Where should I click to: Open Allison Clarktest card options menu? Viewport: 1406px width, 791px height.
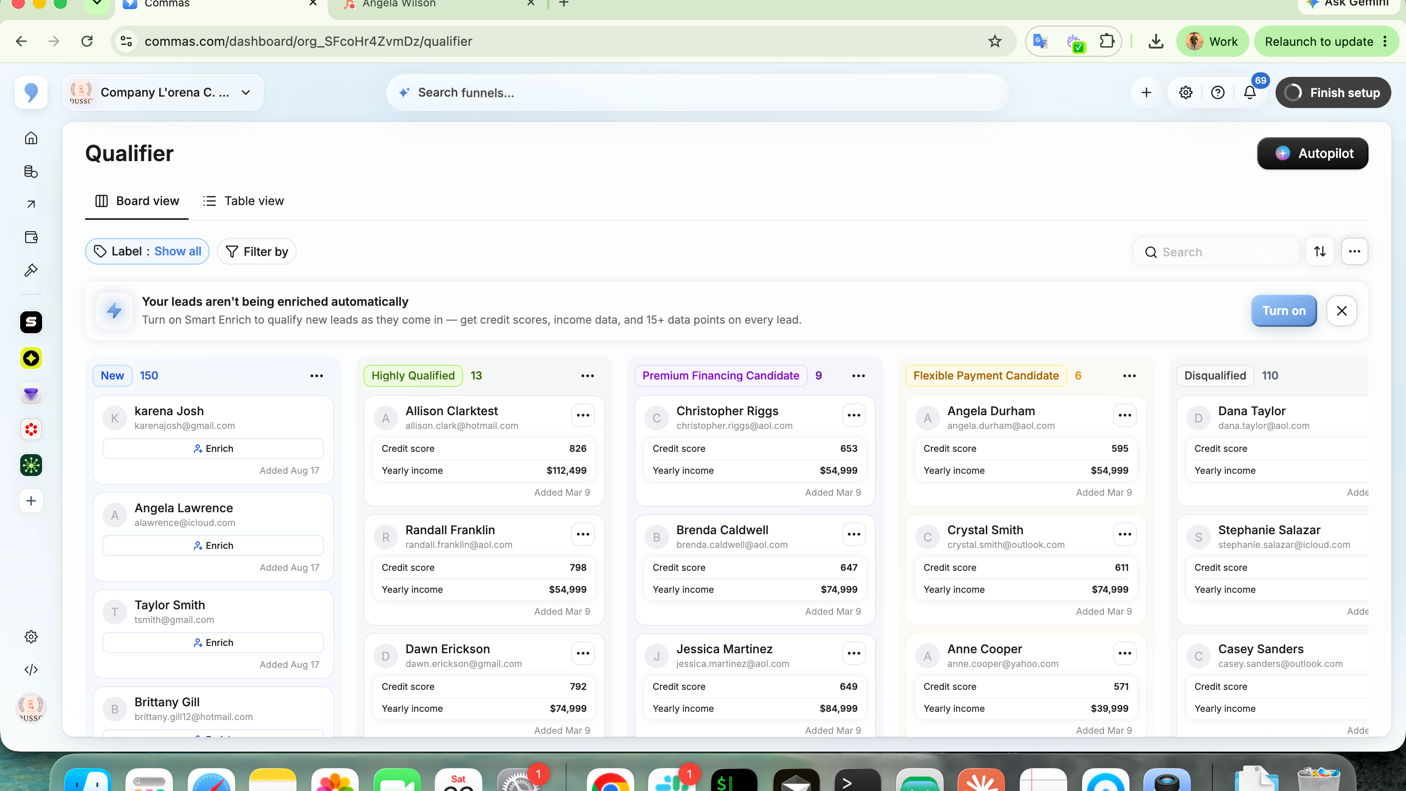pos(583,416)
